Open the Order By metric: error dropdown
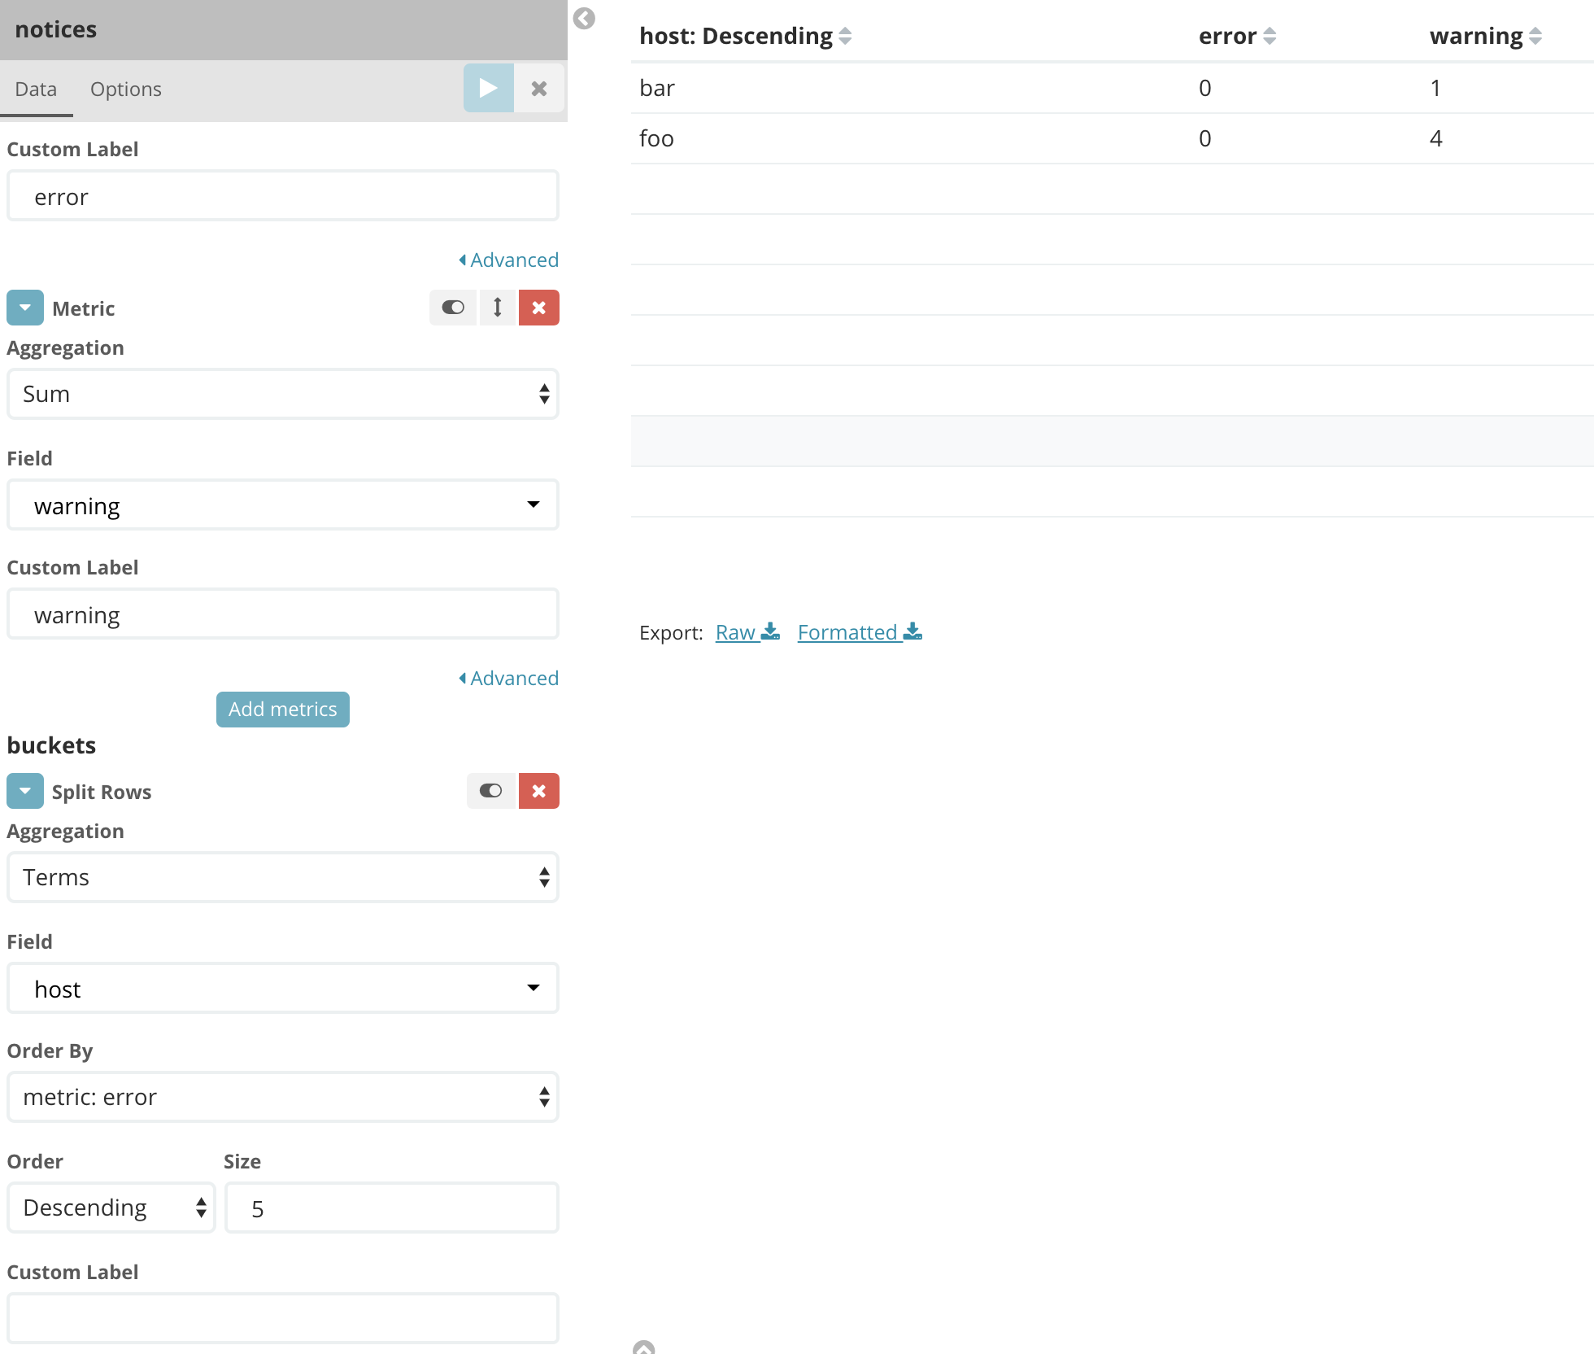 pos(282,1098)
